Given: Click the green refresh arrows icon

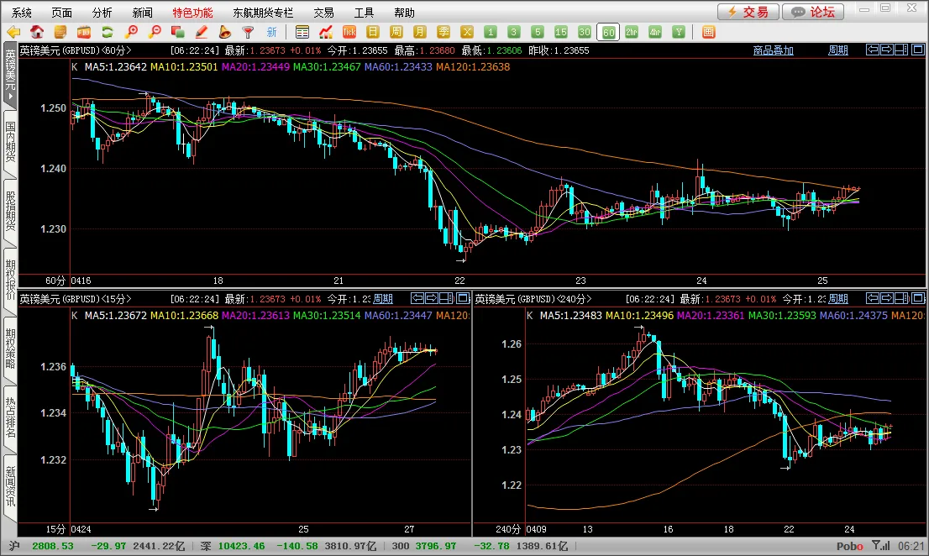Looking at the screenshot, I should pos(108,32).
